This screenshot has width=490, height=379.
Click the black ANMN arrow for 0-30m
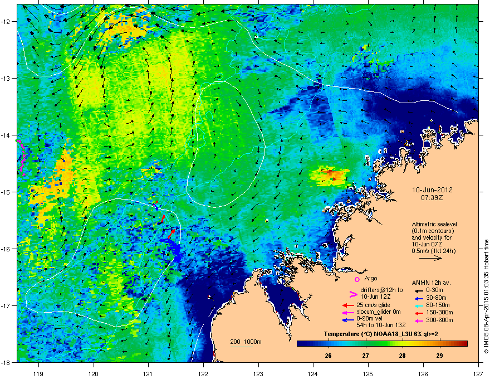[x=418, y=290]
